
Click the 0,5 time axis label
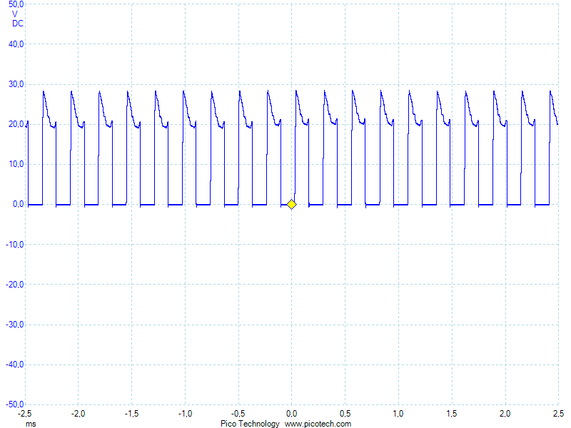pos(345,414)
